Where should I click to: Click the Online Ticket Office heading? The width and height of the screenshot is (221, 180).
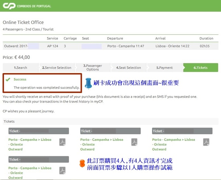pos(23,22)
